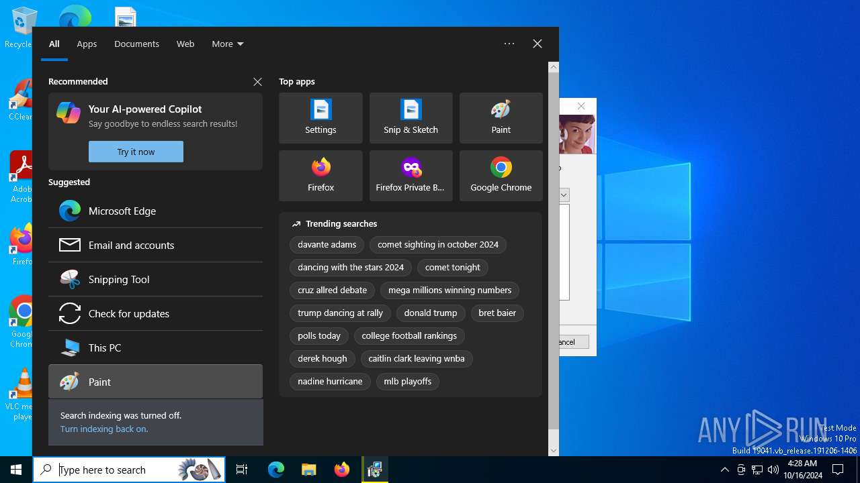Open This PC suggestion

[x=155, y=347]
